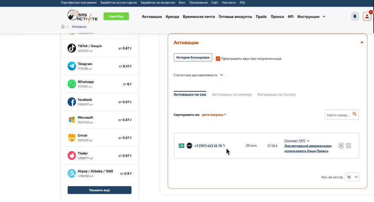The image size is (374, 202).
Task: Open Заработок на аккаунтах link
Action: [158, 3]
